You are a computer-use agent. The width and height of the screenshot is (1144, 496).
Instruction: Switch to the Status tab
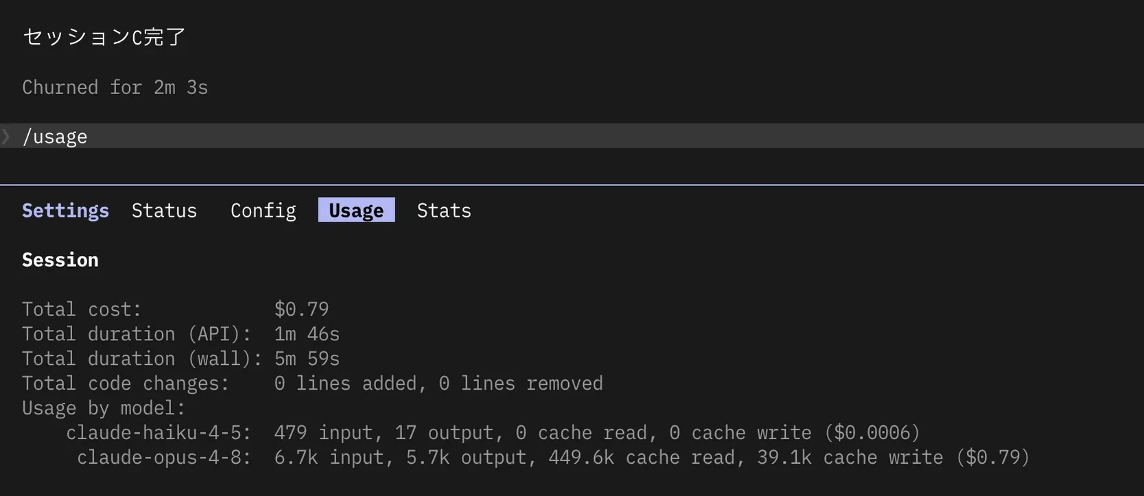click(x=164, y=210)
